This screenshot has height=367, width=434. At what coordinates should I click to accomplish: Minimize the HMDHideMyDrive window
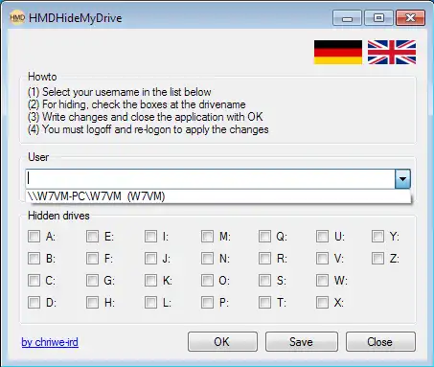[347, 18]
